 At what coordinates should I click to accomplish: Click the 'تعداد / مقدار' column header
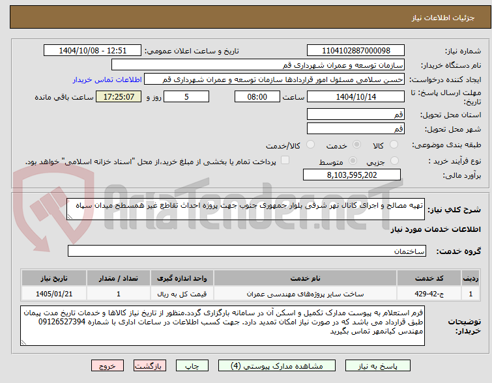[x=119, y=278]
